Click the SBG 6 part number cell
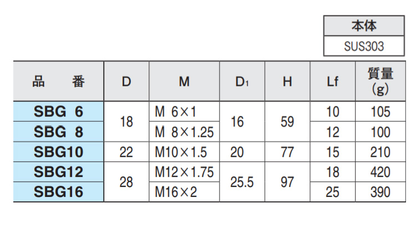This screenshot has height=249, width=416. tap(58, 111)
